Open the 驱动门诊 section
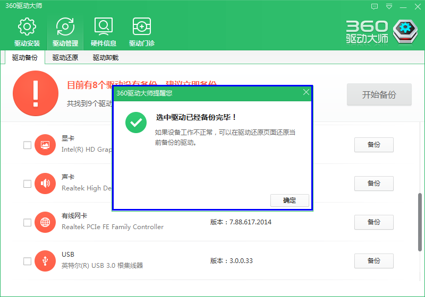 [x=141, y=32]
